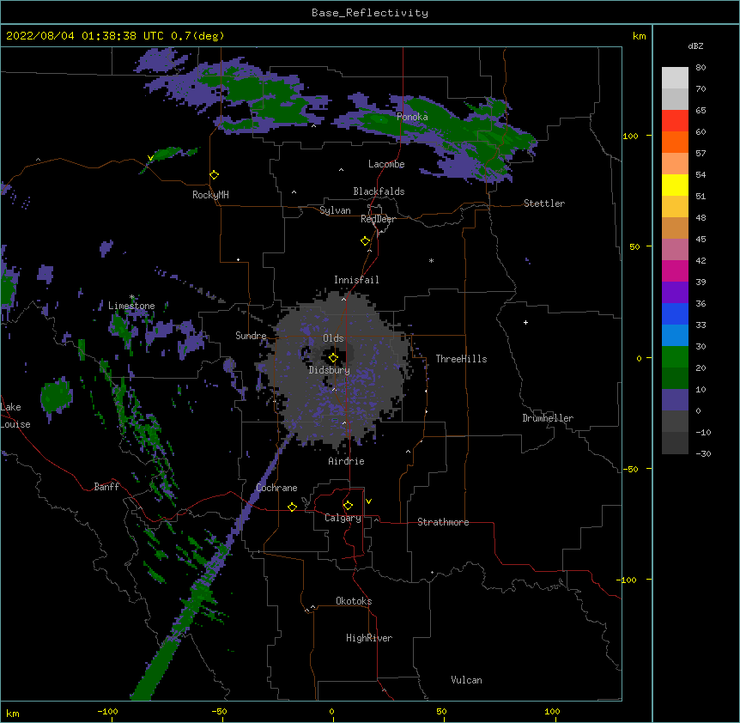Screen dimensions: 740x723
Task: Click the light gray 80 dBZ legend swatch
Action: [675, 77]
